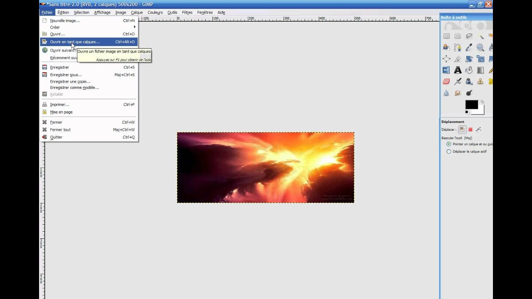This screenshot has width=532, height=299.
Task: Select the Scale tool
Action: pyautogui.click(x=480, y=59)
